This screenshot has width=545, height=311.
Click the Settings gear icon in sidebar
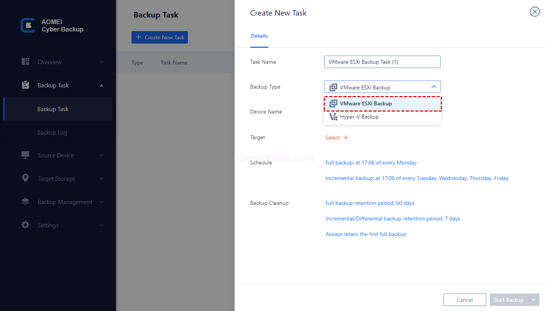[26, 225]
